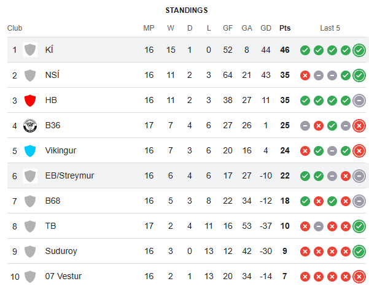Click the B68 team name
369x300 pixels.
click(x=53, y=201)
